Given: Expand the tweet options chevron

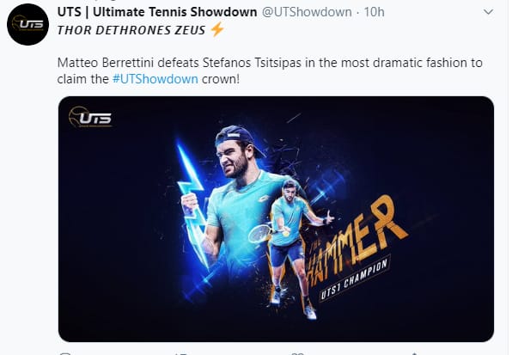Looking at the screenshot, I should point(488,12).
